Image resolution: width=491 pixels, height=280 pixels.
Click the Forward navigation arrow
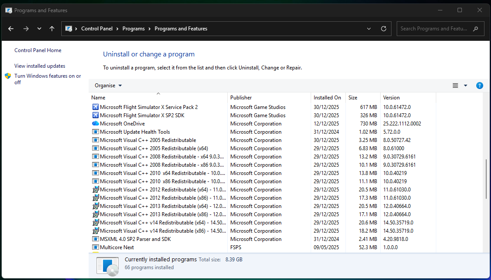(26, 29)
